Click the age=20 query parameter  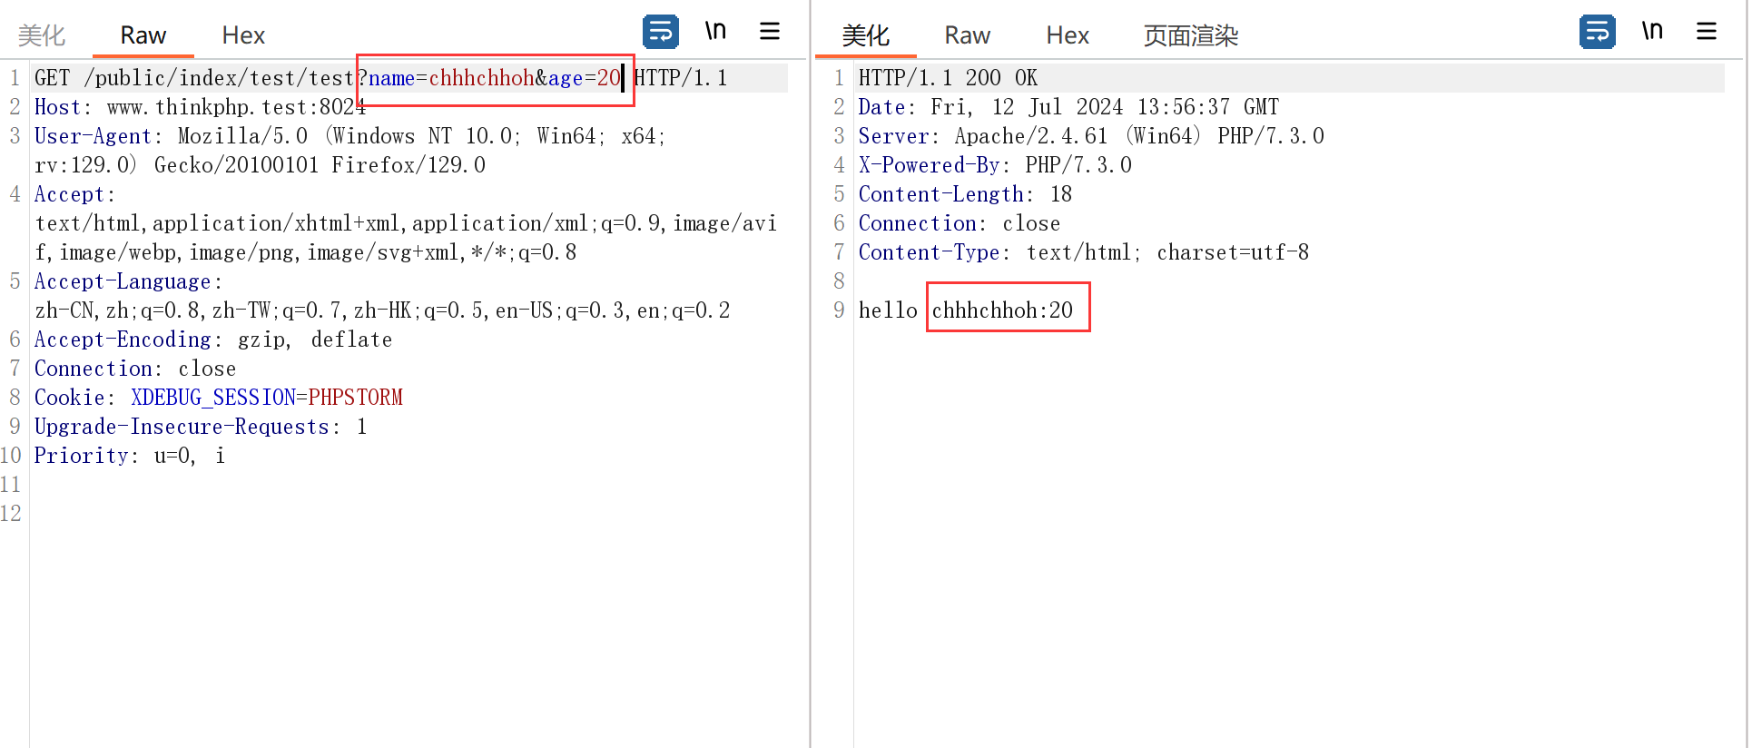click(584, 78)
